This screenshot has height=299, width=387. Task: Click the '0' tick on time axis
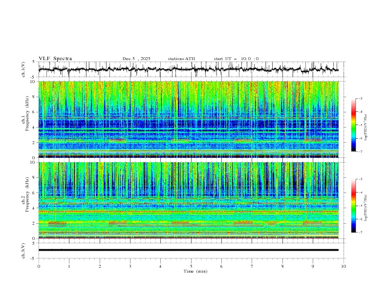click(x=39, y=266)
